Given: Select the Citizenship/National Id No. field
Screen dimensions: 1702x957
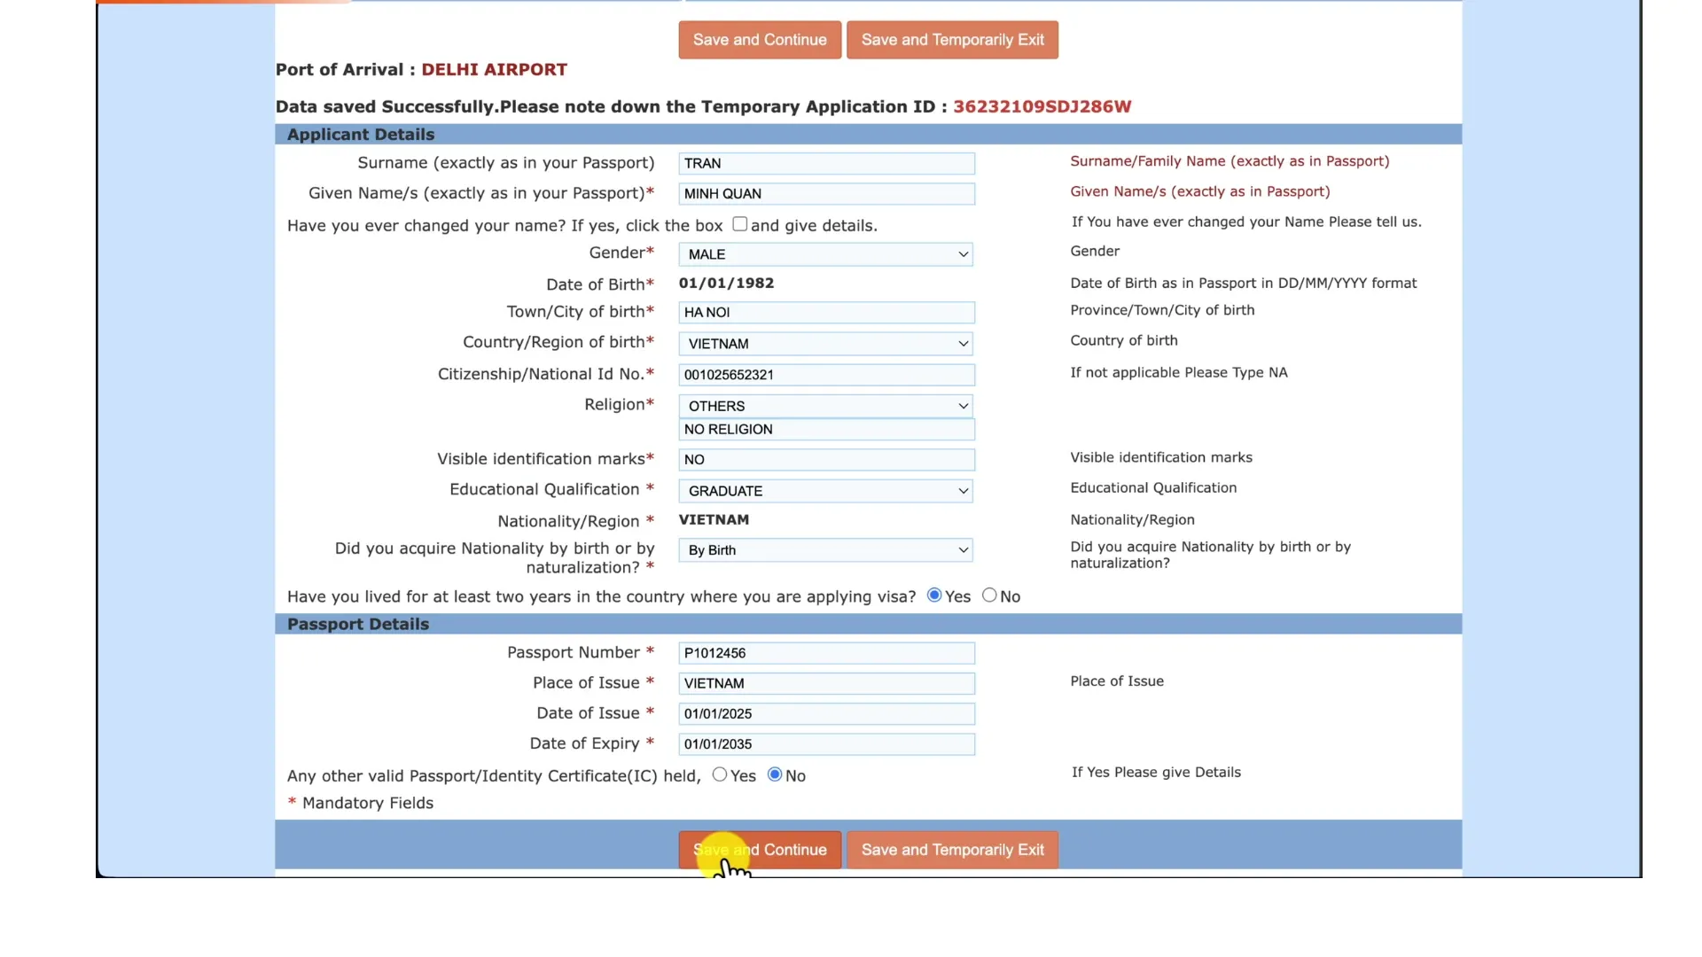Looking at the screenshot, I should pos(826,375).
